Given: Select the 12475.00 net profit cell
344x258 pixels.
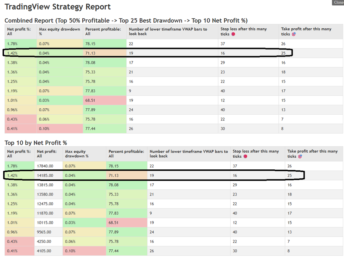Looking at the screenshot, I should point(48,204).
